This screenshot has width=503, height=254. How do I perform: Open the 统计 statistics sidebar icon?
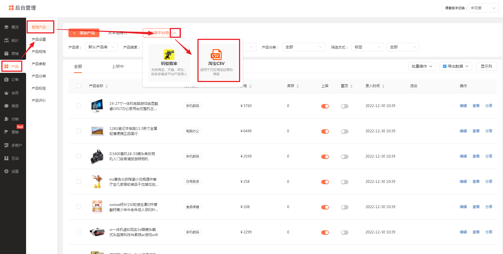click(x=7, y=40)
